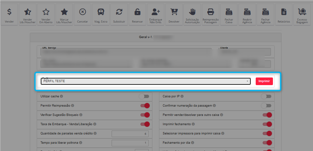Turn on Confirmar numeração da passagem
Screen dimensions: 313x151
point(266,106)
